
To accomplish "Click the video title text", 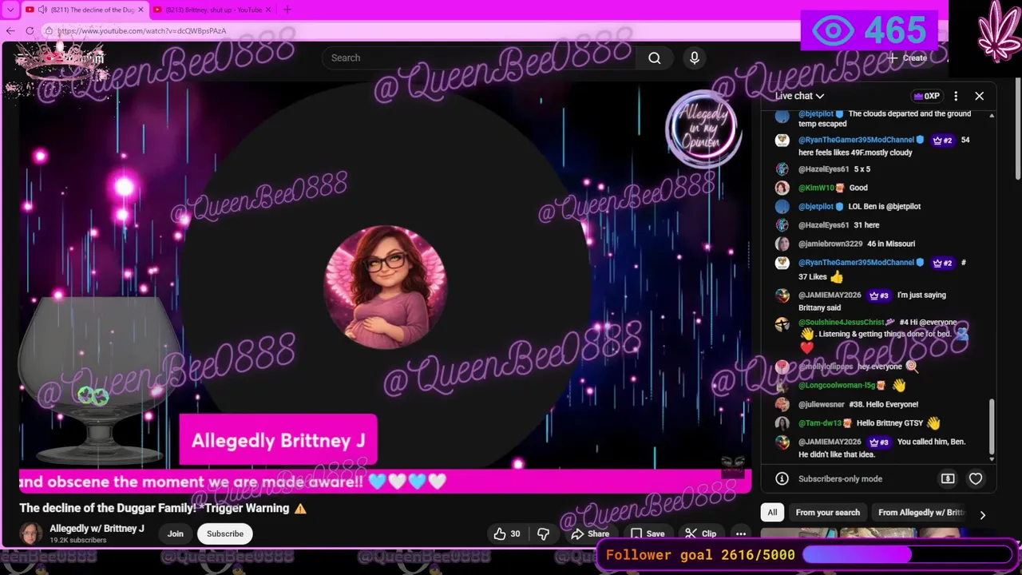I will tap(163, 508).
